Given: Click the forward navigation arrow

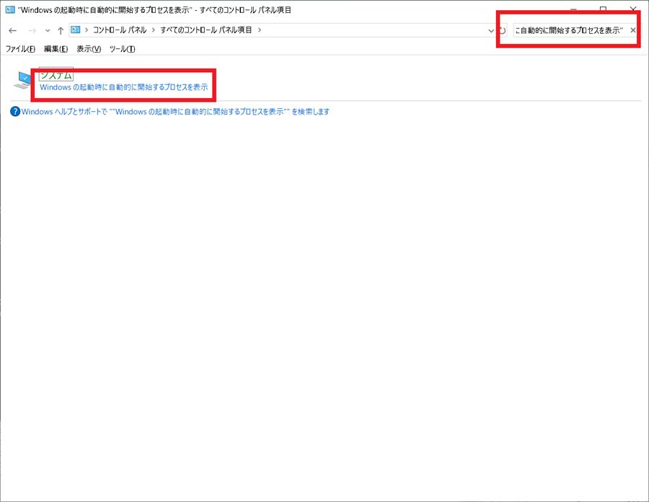Looking at the screenshot, I should [x=32, y=30].
